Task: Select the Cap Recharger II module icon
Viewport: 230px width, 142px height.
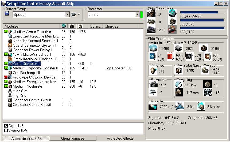Action: pos(10,73)
